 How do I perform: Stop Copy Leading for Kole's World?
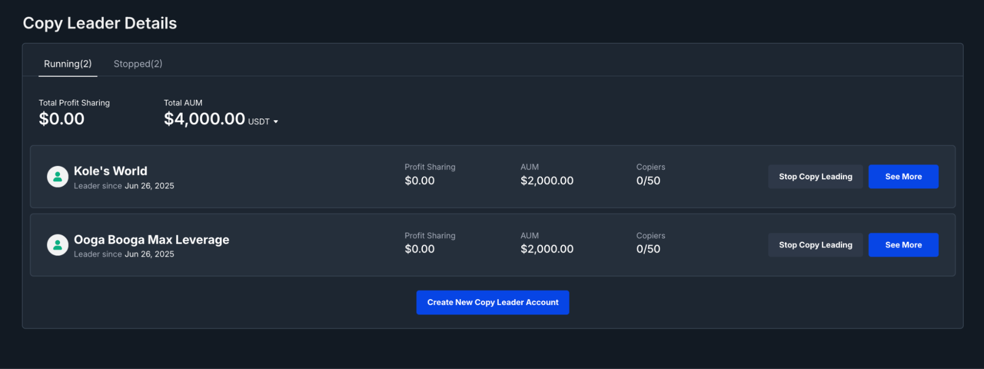815,176
